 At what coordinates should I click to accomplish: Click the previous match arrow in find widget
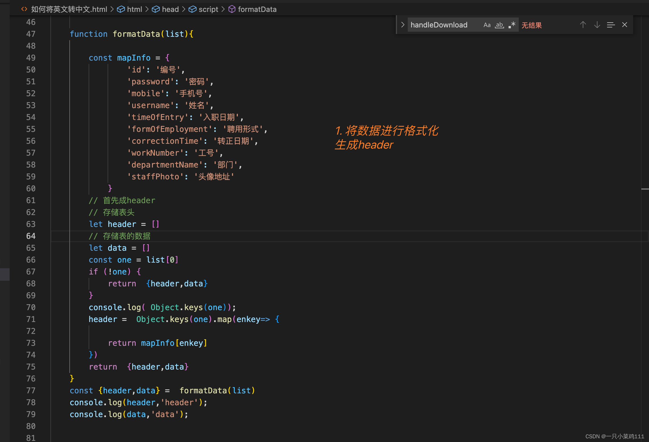point(583,25)
